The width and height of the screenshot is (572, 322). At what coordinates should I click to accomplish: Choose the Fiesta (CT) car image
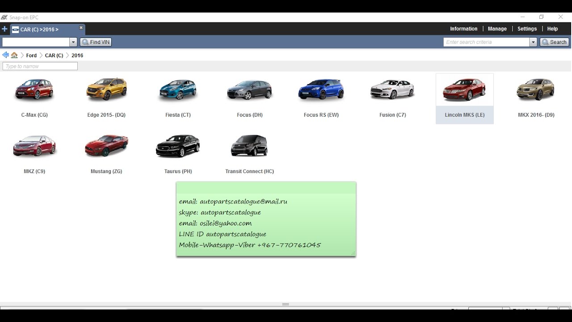click(178, 89)
